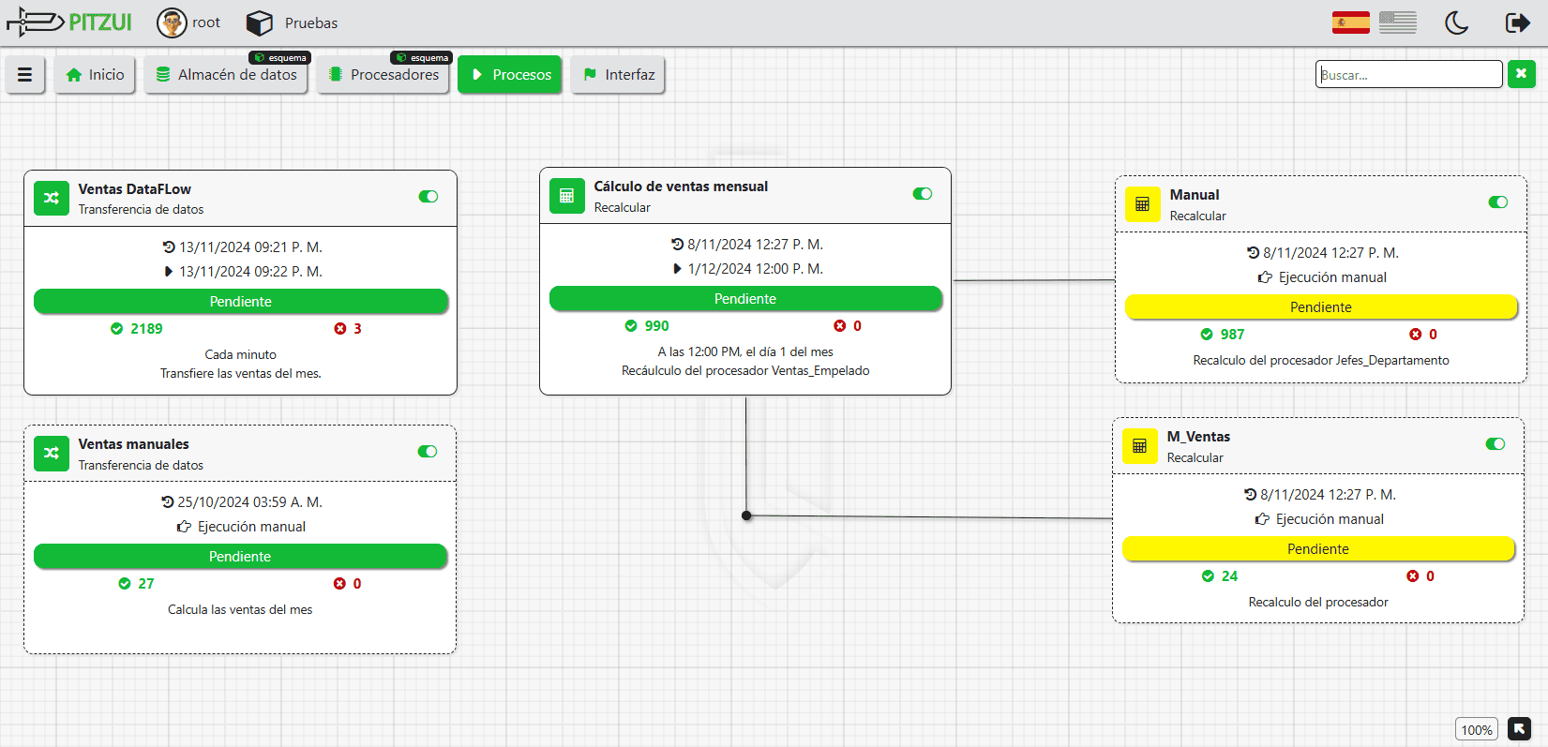Toggle off Cálculo de ventas mensual

tap(923, 193)
